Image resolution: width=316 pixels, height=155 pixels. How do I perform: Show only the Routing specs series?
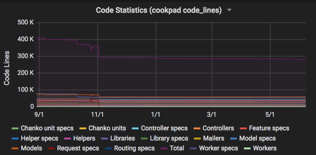135,148
